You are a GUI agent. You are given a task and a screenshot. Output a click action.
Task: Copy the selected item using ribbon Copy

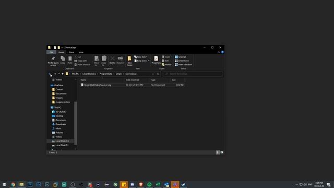pos(63,61)
